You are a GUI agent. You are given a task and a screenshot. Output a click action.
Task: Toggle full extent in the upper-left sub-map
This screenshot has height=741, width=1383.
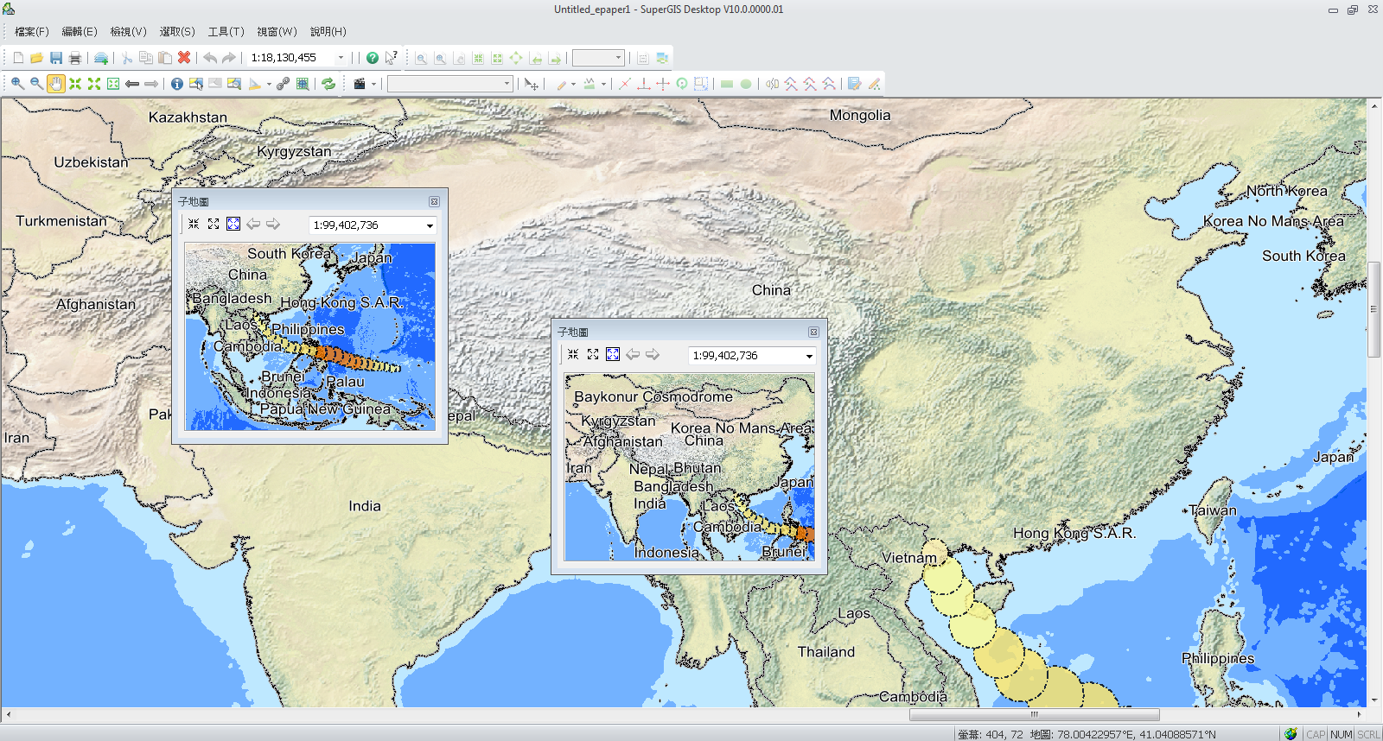(233, 225)
